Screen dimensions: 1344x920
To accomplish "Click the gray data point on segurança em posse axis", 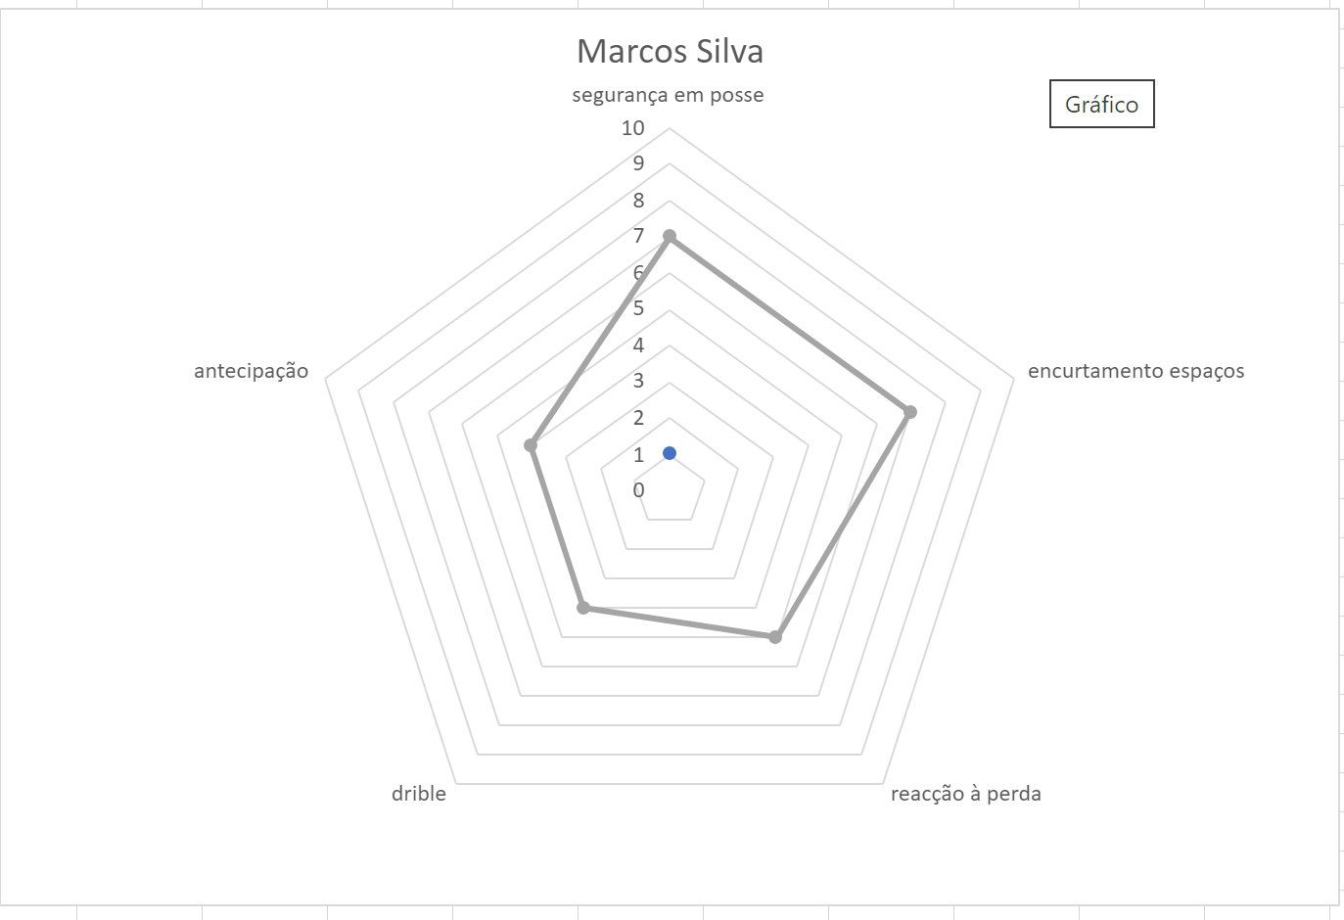I will [x=670, y=236].
